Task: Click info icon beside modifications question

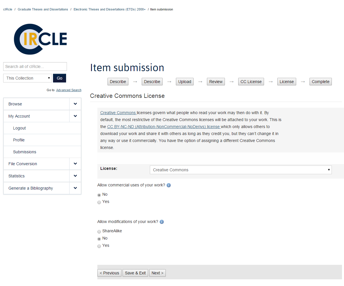Action: (162, 222)
